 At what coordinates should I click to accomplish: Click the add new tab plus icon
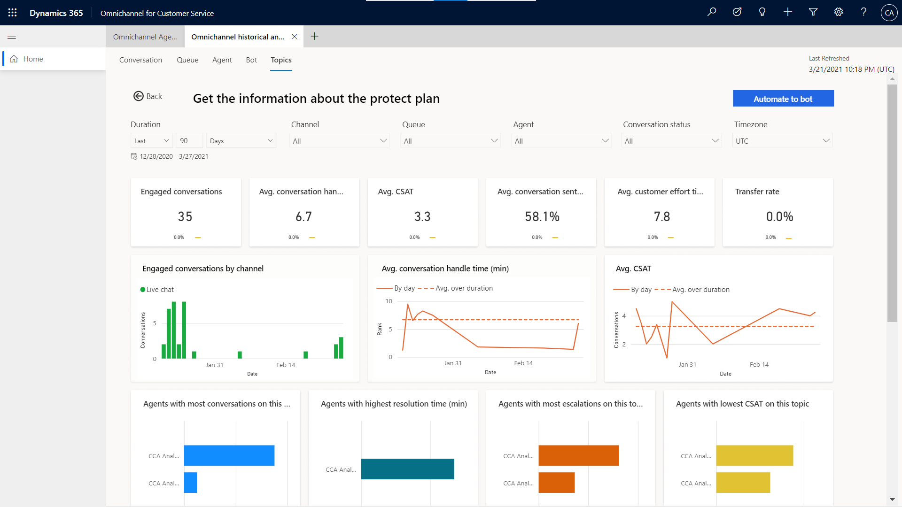coord(315,36)
